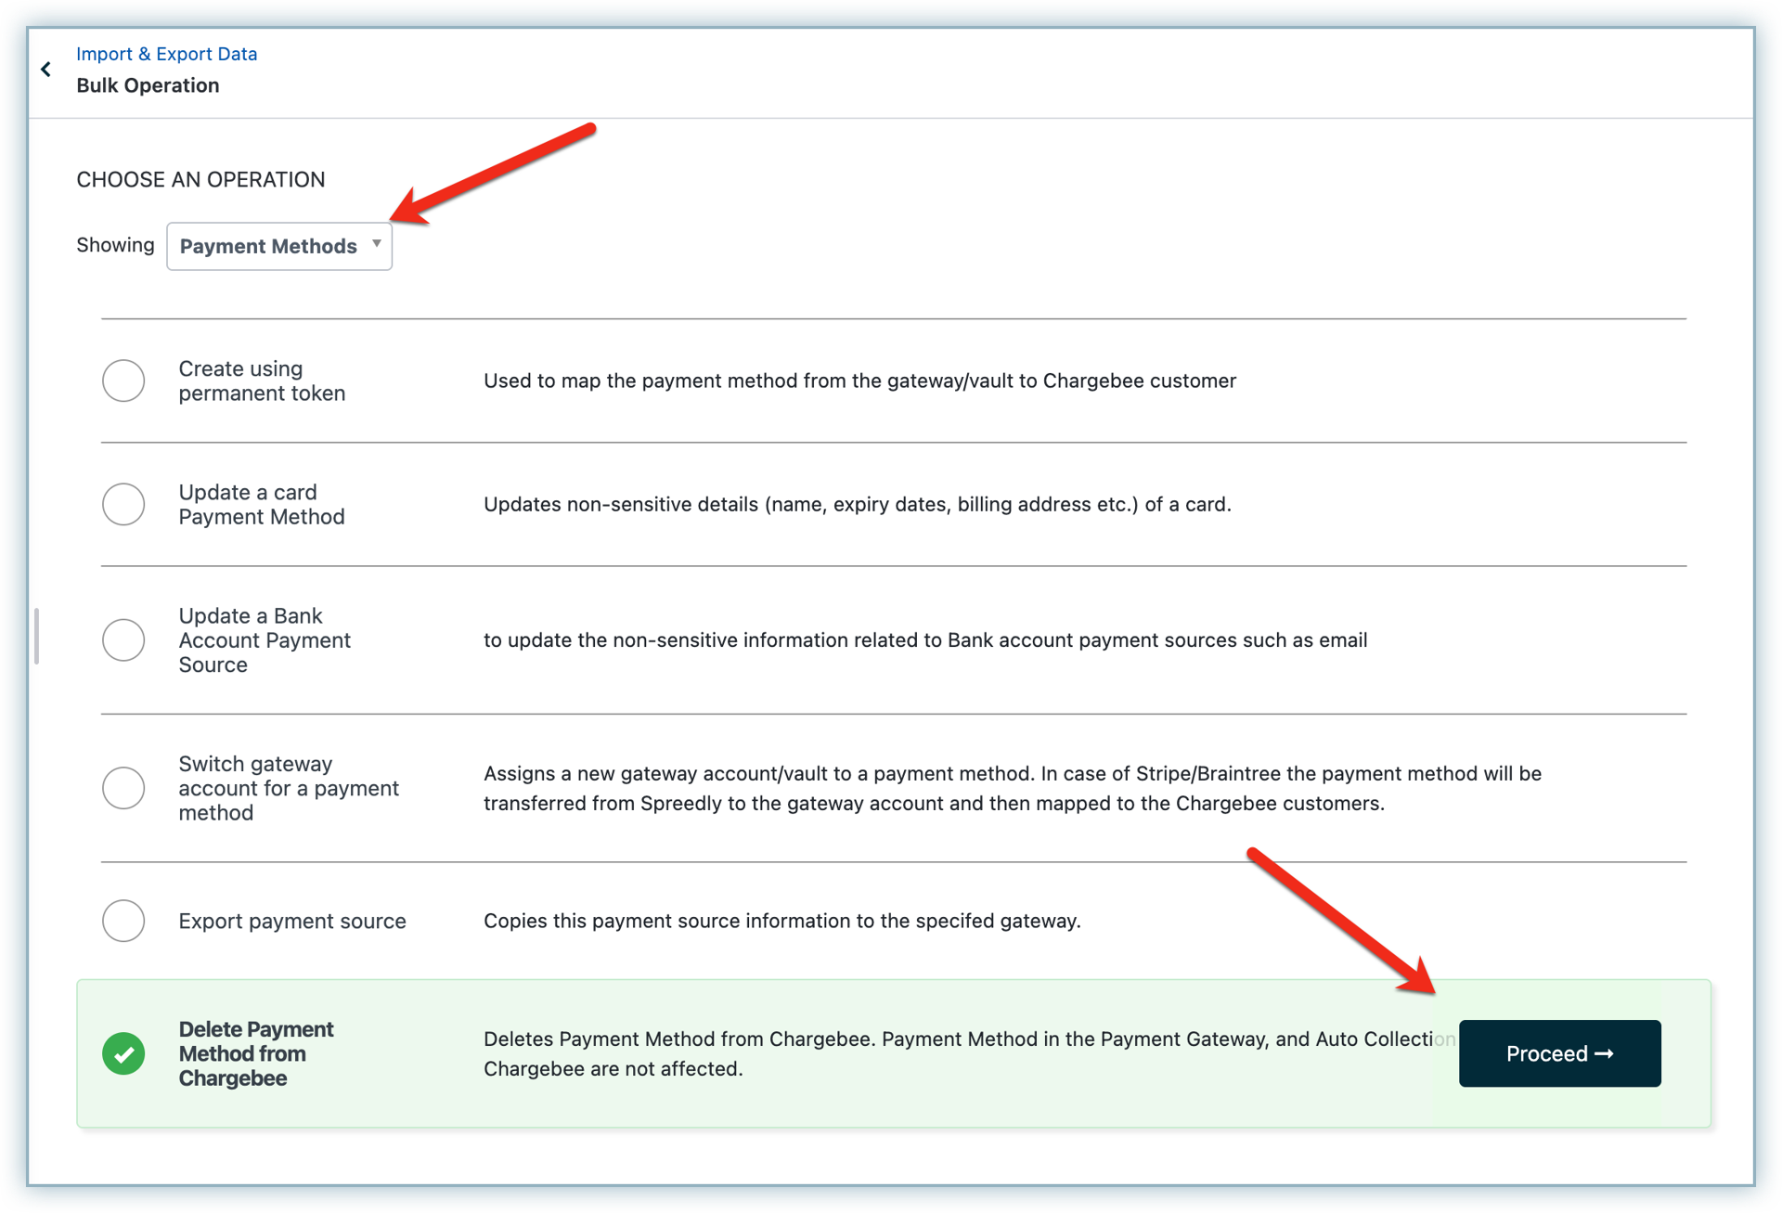This screenshot has width=1782, height=1213.
Task: Click Switch gateway account for payment method label
Action: click(288, 788)
